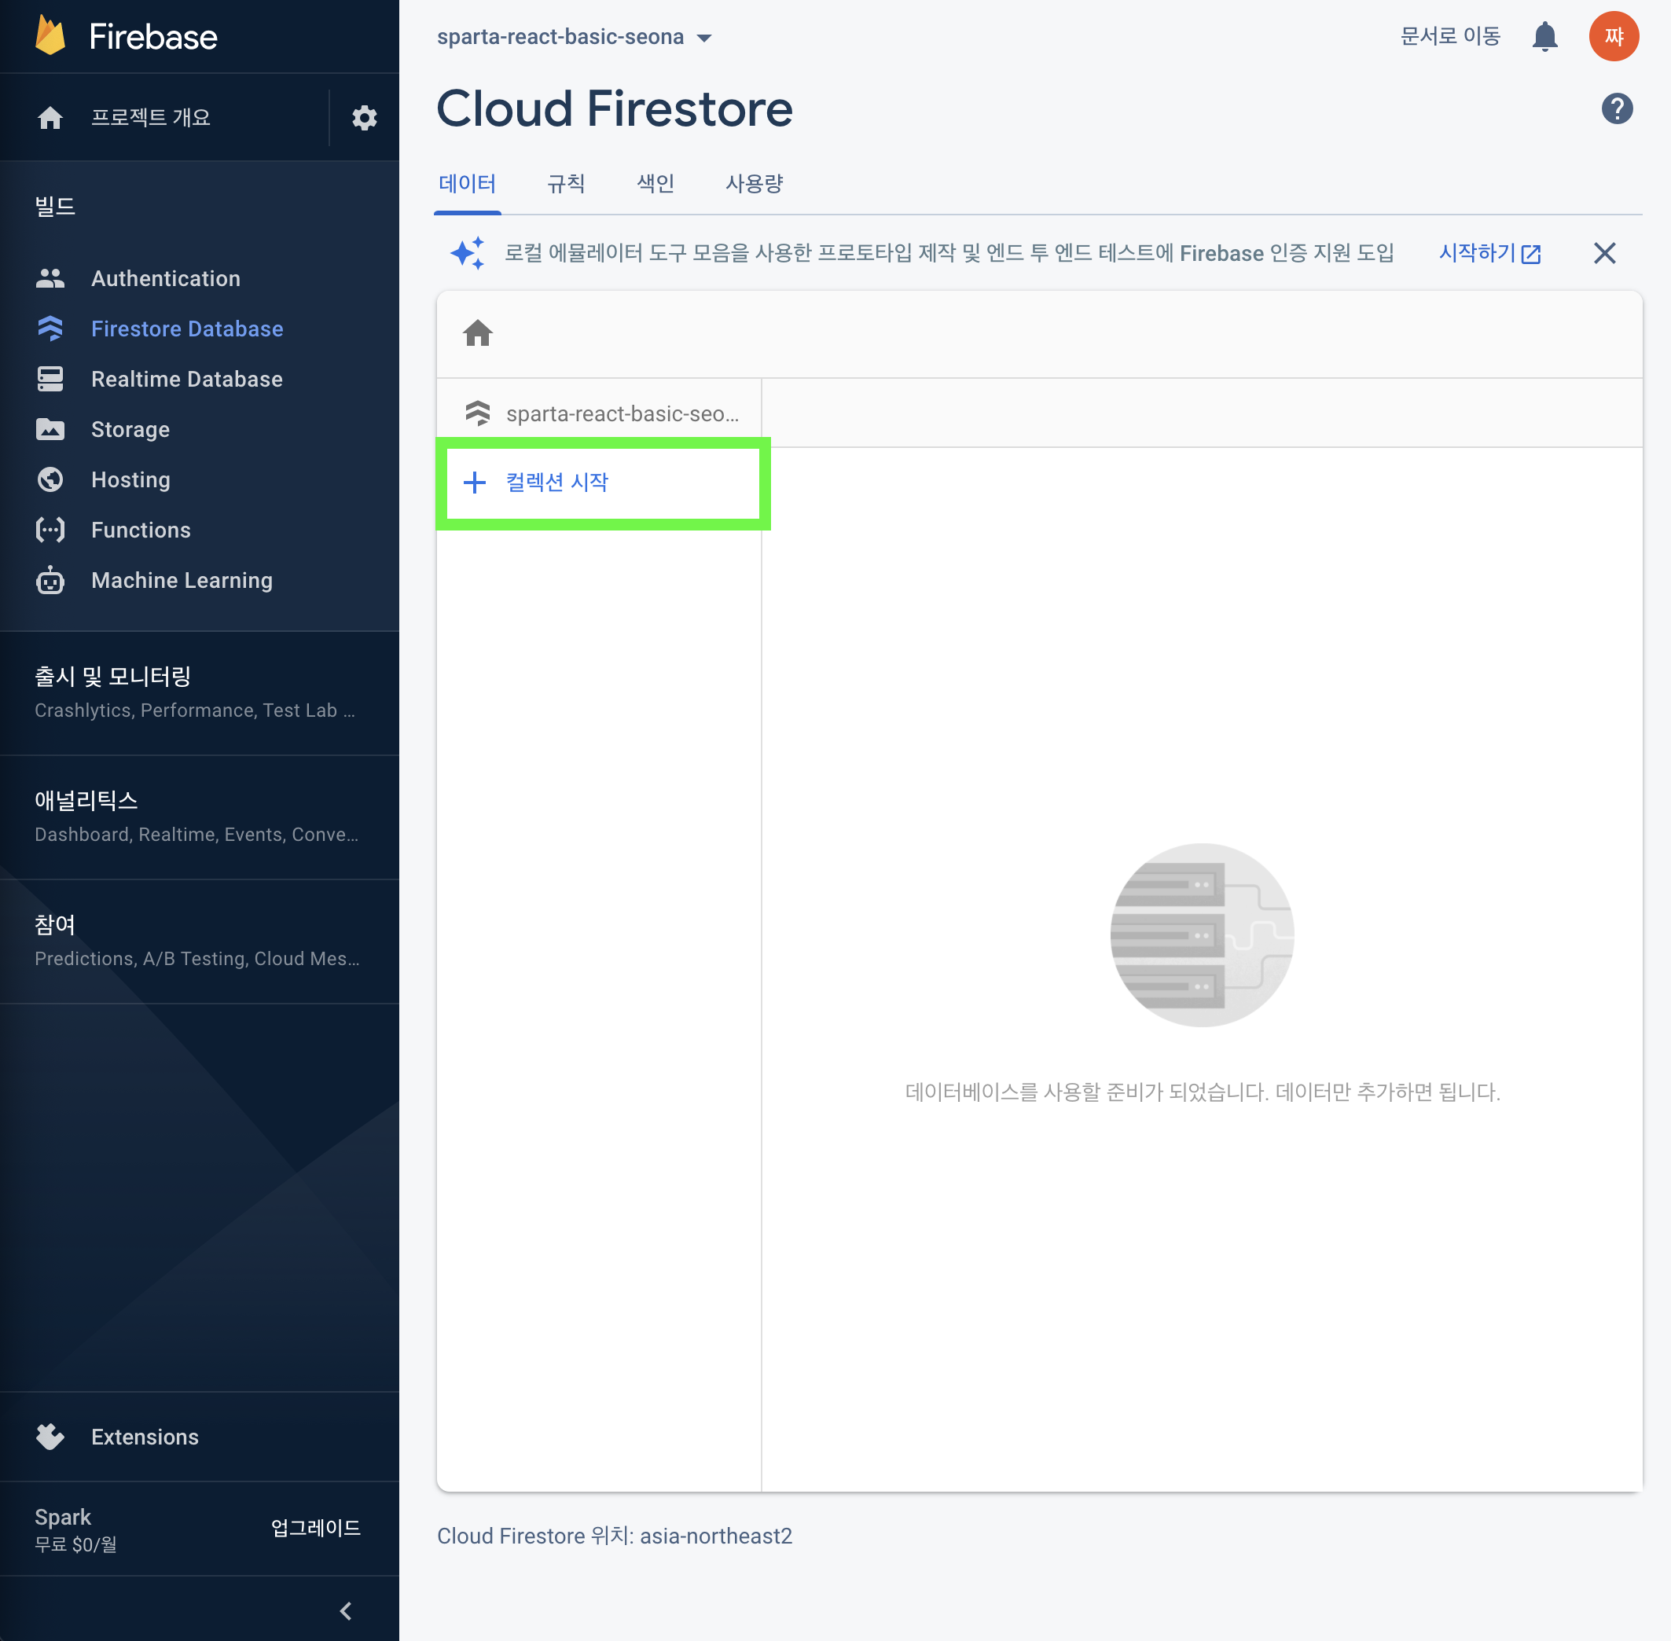Click the 문서로 이동 link
Viewport: 1671px width, 1641px height.
click(1449, 36)
